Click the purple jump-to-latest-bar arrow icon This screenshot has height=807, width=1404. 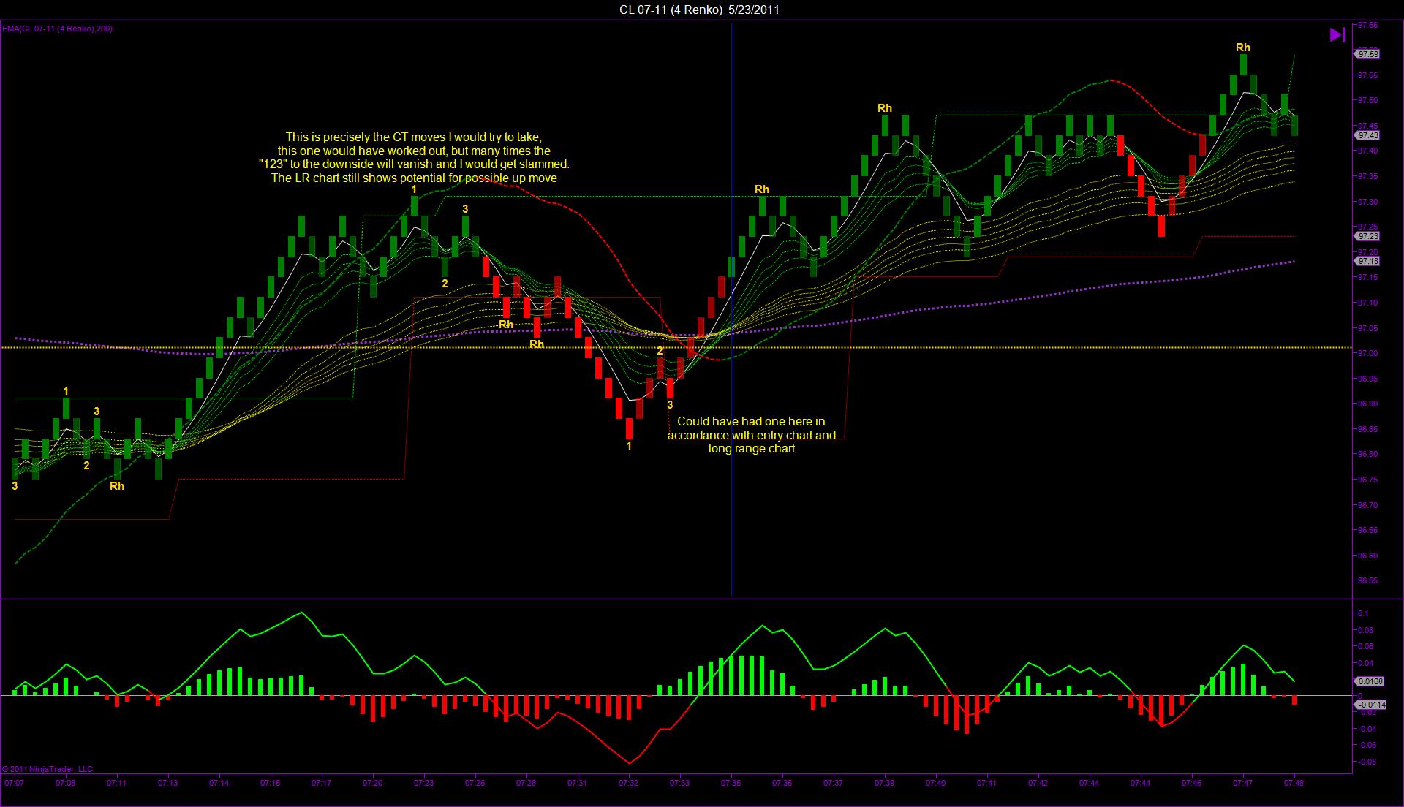coord(1337,34)
